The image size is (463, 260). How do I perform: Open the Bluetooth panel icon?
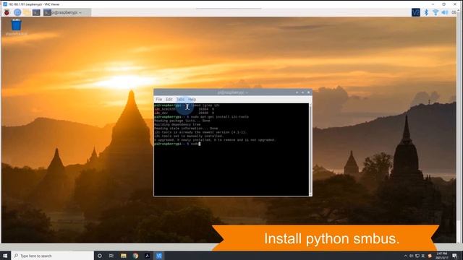click(x=426, y=12)
